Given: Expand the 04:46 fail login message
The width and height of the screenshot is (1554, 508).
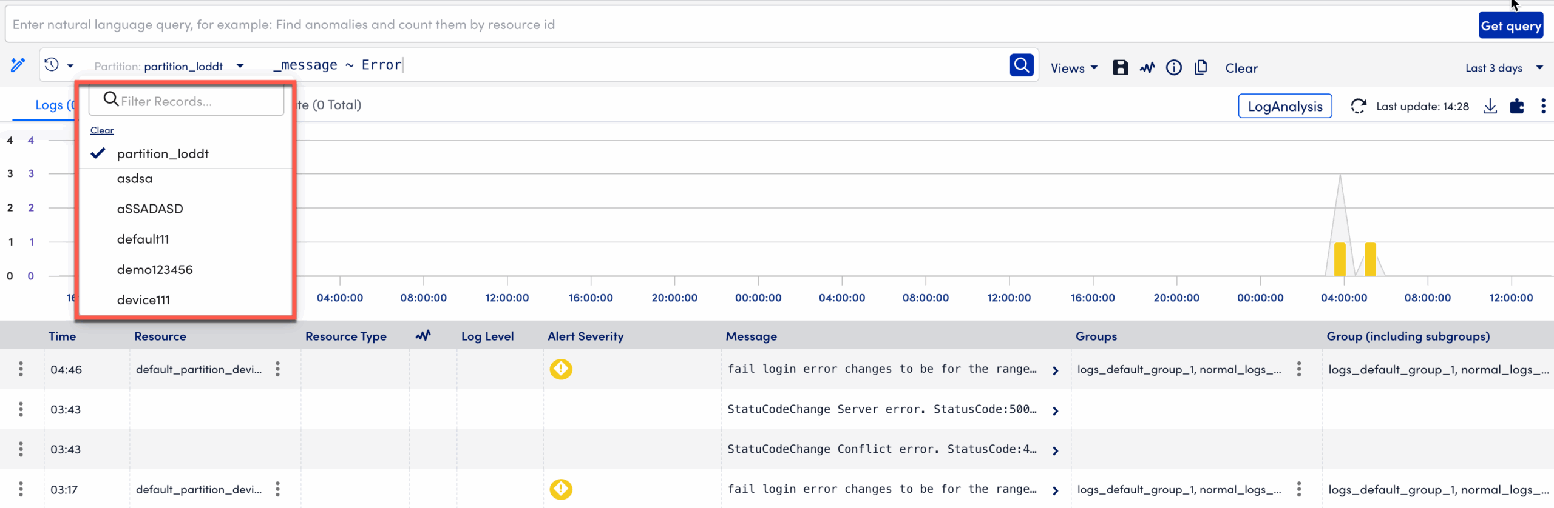Looking at the screenshot, I should [1056, 370].
